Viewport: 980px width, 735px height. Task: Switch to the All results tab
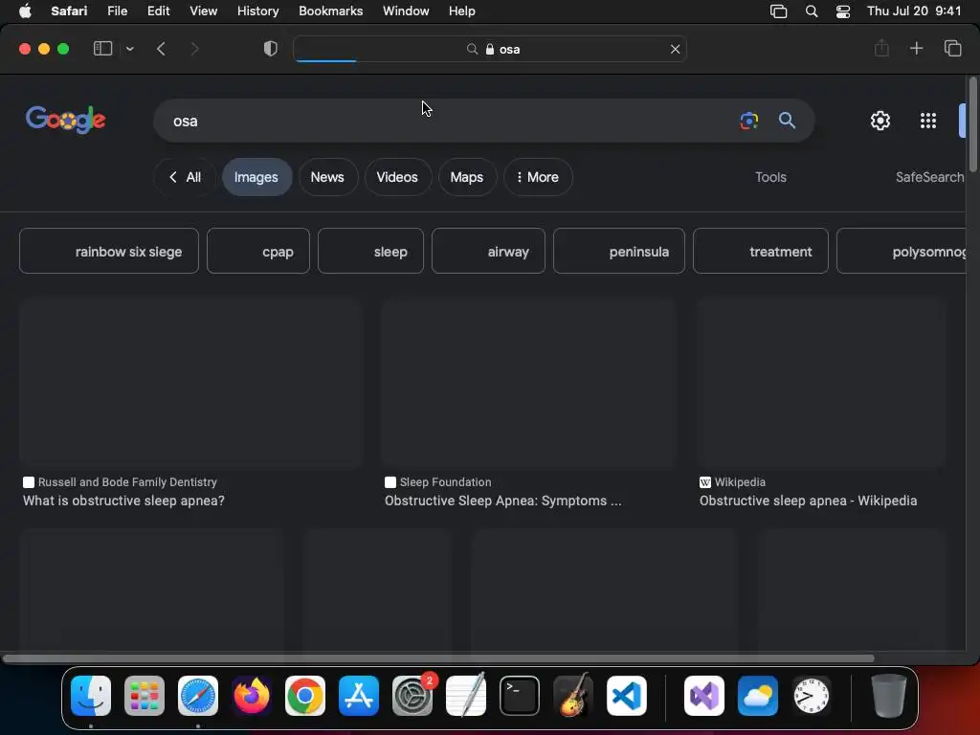(x=185, y=177)
